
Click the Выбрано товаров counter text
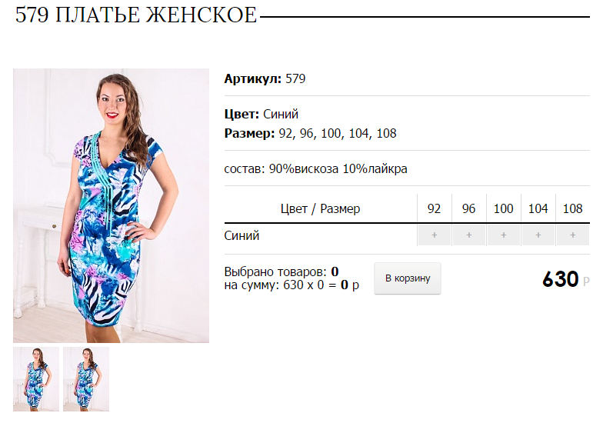pyautogui.click(x=282, y=271)
